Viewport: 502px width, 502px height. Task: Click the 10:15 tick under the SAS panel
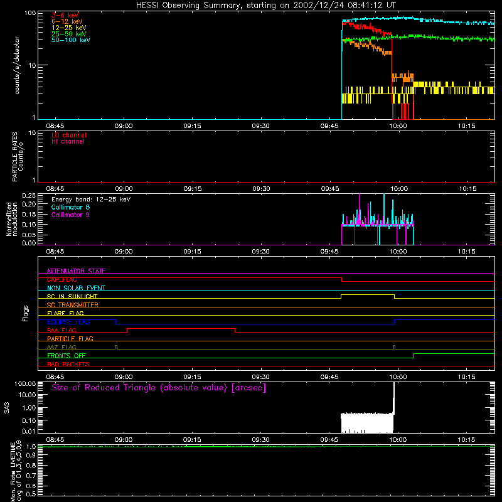pyautogui.click(x=466, y=440)
